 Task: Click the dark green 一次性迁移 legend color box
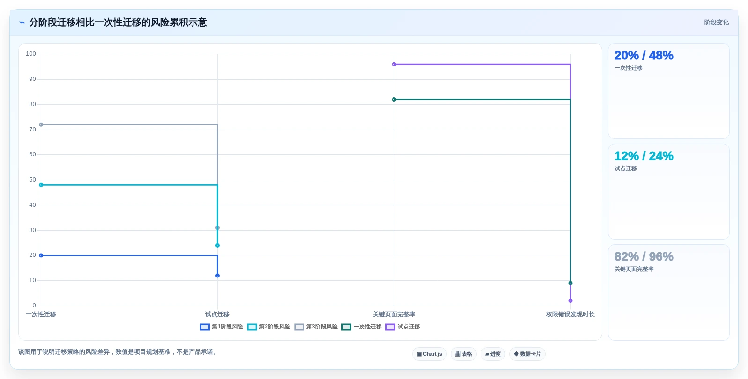click(347, 327)
